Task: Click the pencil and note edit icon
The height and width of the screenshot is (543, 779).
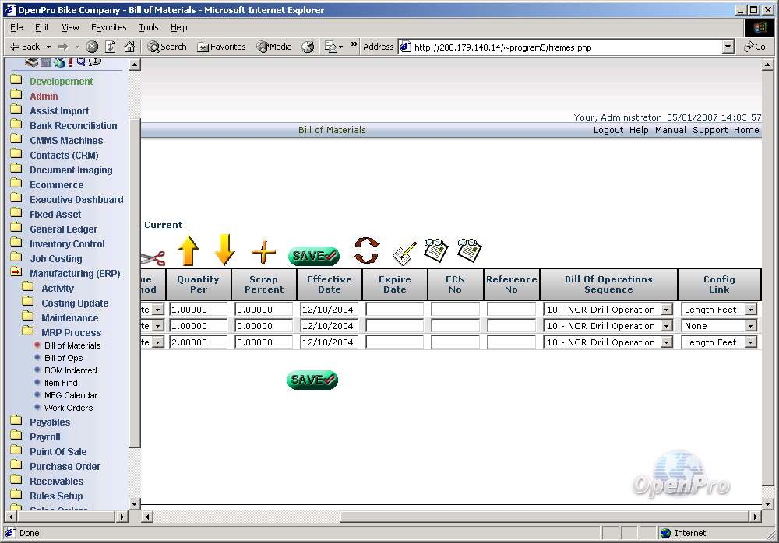Action: coord(404,252)
